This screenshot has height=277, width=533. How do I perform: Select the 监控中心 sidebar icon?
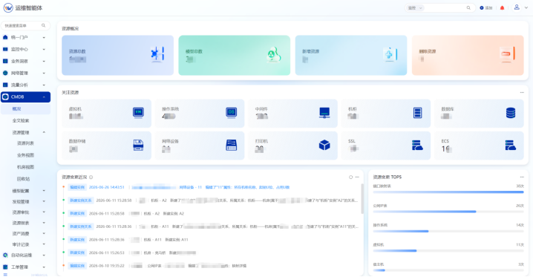click(x=5, y=49)
